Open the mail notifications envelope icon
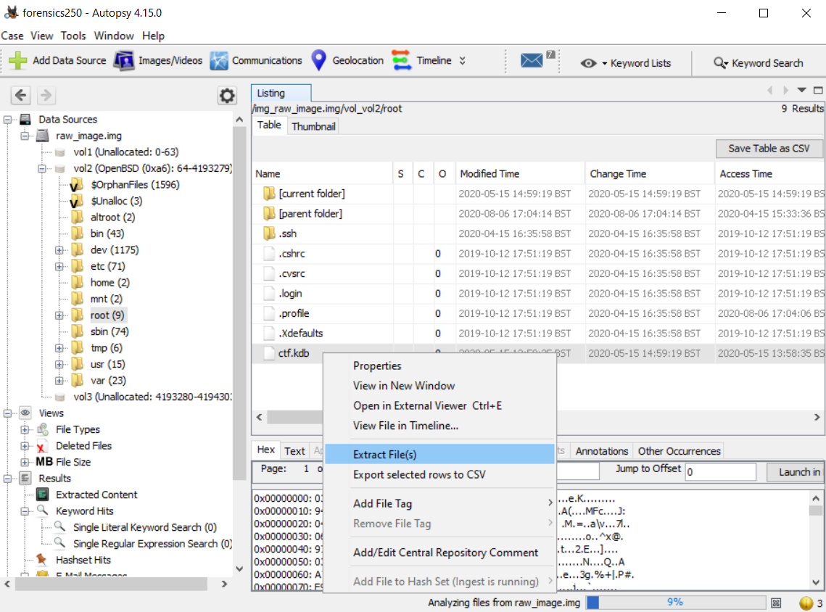Viewport: 826px width, 612px height. tap(532, 61)
